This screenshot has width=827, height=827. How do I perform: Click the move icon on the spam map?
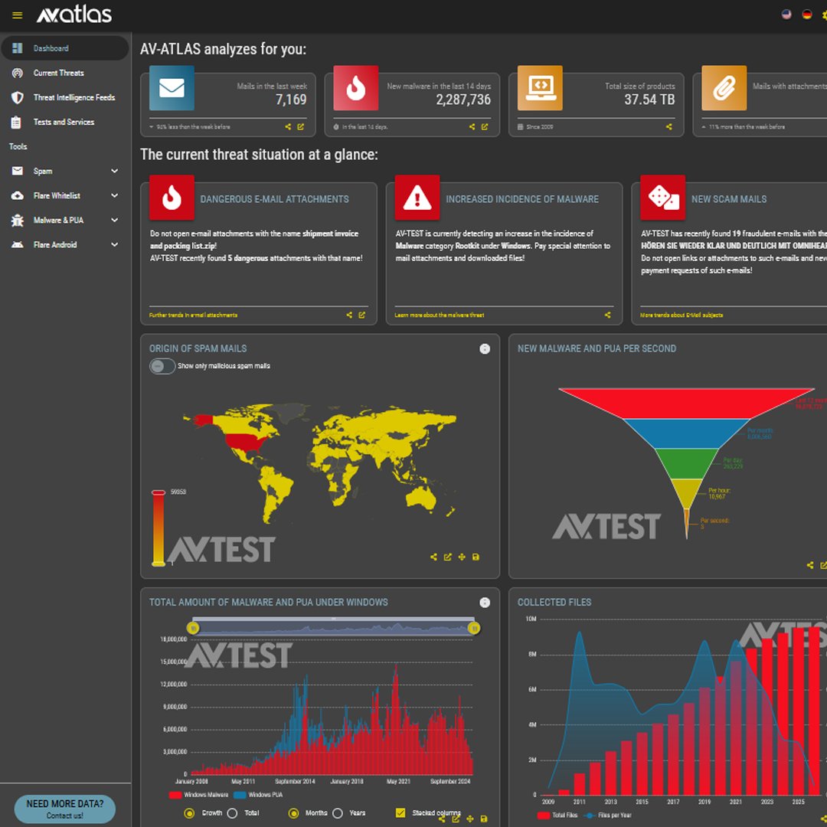[x=462, y=557]
